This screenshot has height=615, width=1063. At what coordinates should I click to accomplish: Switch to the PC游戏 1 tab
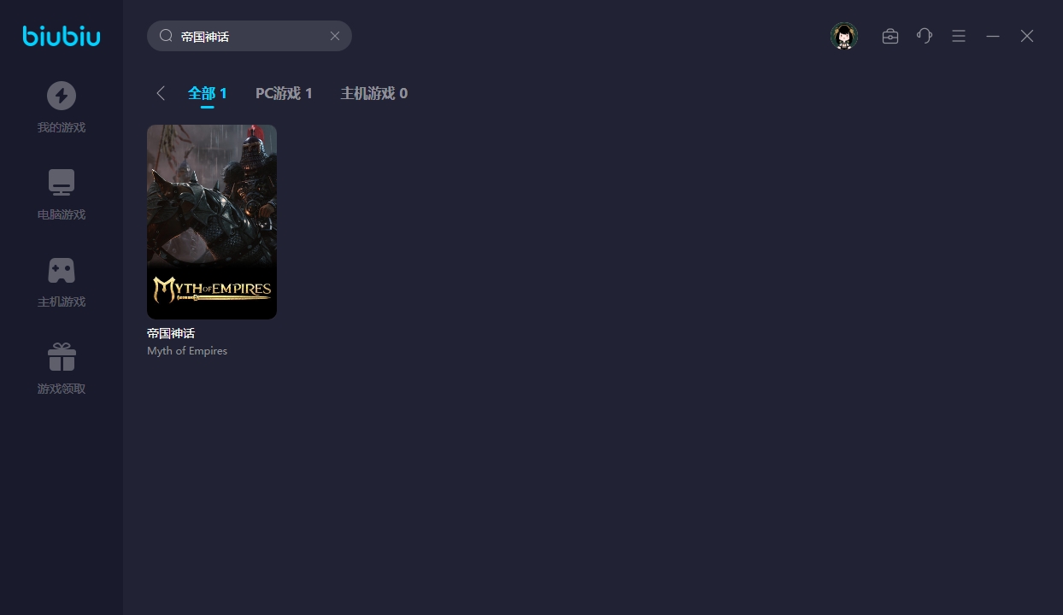(x=284, y=93)
